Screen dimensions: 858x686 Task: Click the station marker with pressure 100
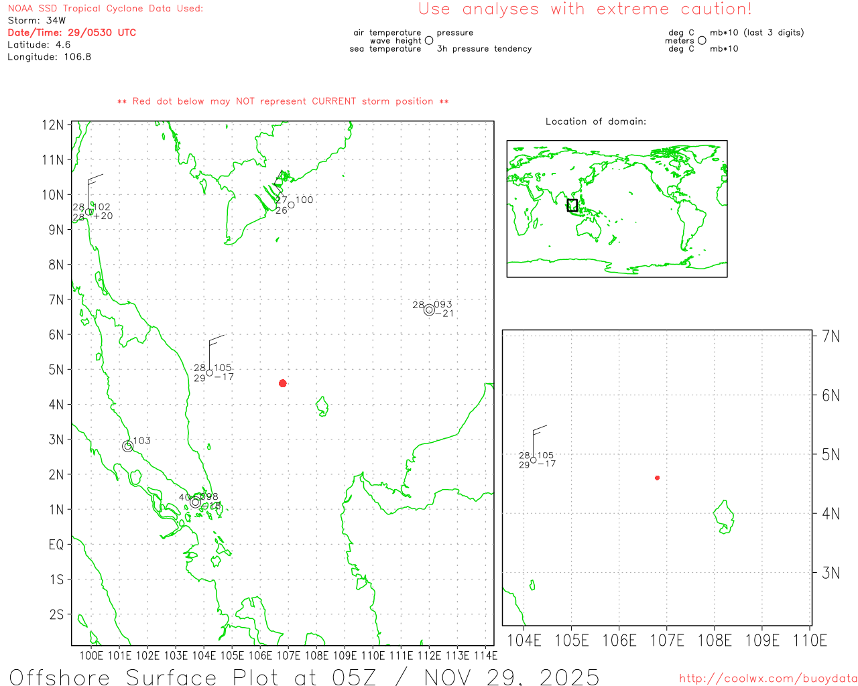coord(291,204)
